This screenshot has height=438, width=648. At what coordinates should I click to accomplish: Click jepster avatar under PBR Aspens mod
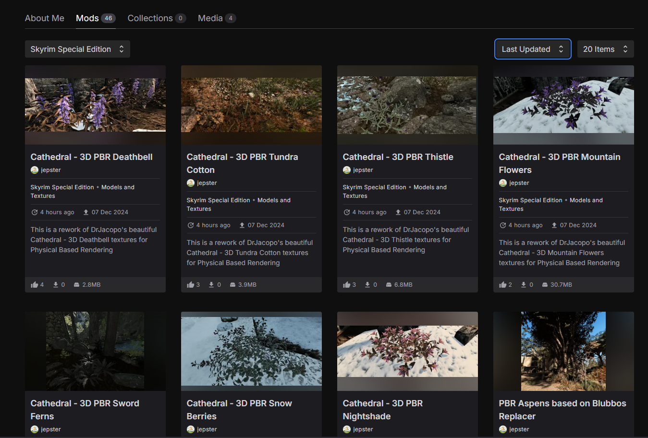coord(503,429)
